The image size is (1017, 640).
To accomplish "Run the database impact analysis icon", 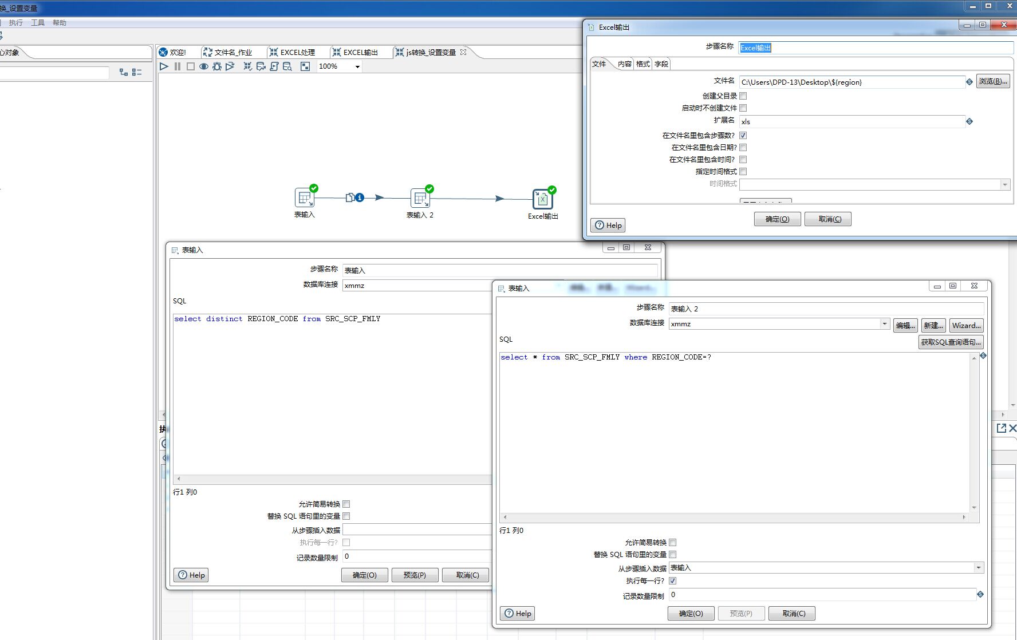I will point(261,66).
